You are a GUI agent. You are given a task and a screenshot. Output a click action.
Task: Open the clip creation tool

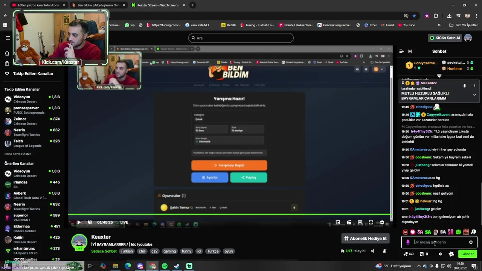349,222
